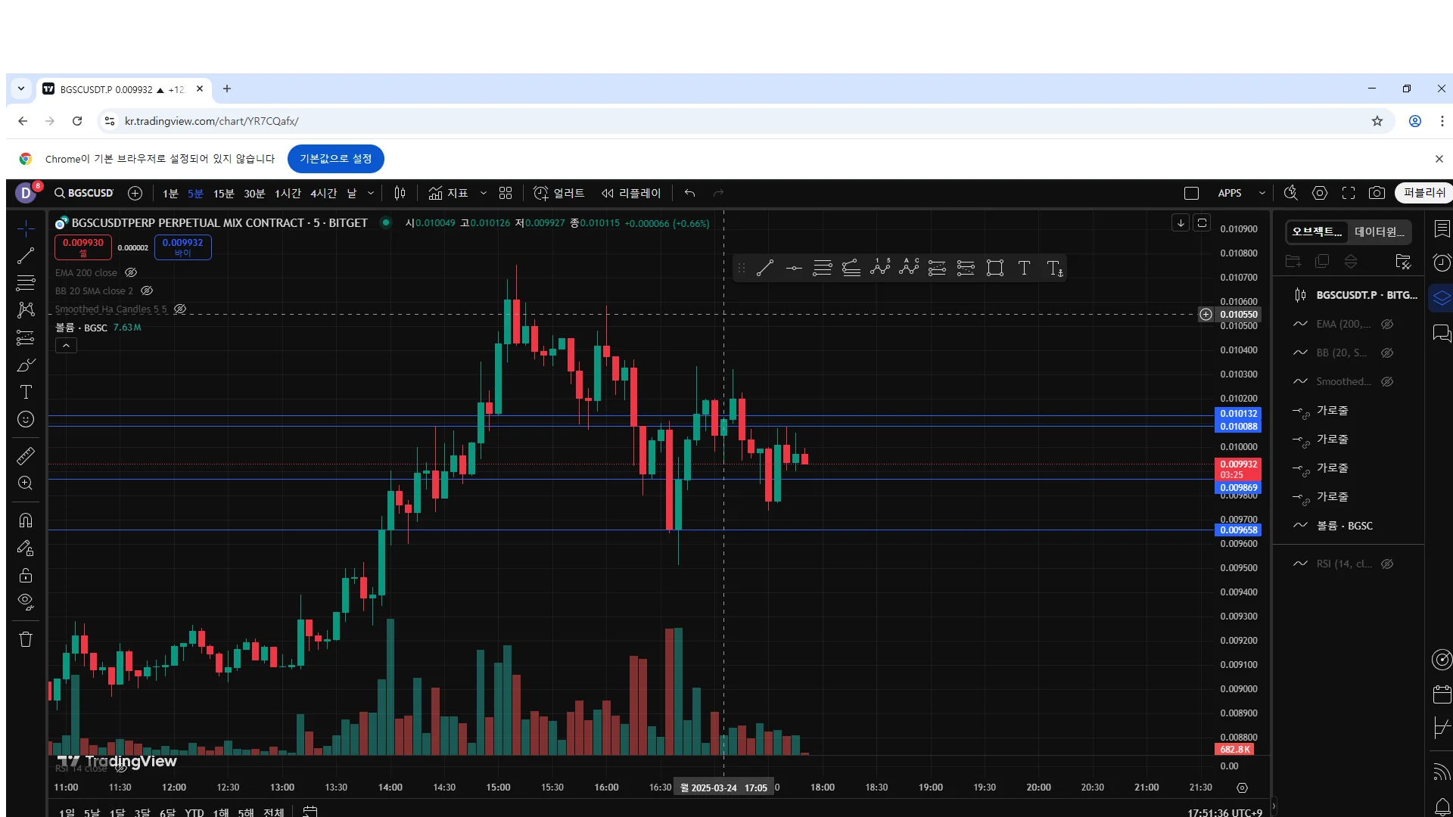This screenshot has width=1453, height=817.
Task: Click 기본값으로 설정 button
Action: 335,159
